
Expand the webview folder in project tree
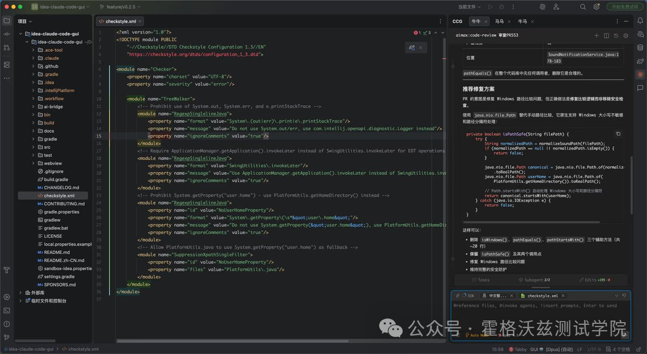tap(32, 164)
